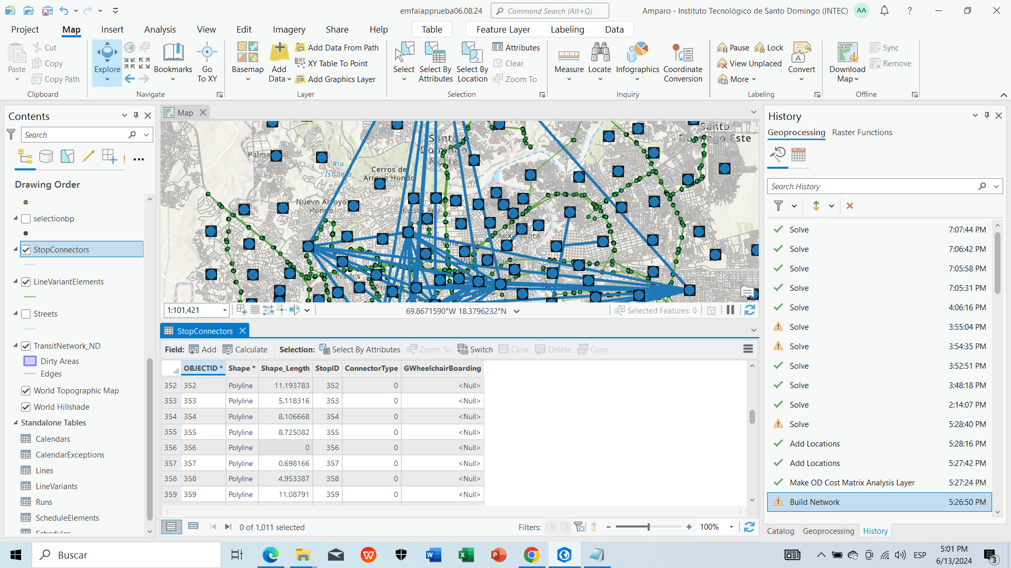The height and width of the screenshot is (568, 1011).
Task: Toggle the Streets layer visibility checkbox
Action: [x=26, y=314]
